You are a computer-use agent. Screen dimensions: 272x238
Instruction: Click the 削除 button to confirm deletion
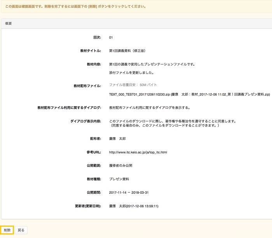[7, 230]
